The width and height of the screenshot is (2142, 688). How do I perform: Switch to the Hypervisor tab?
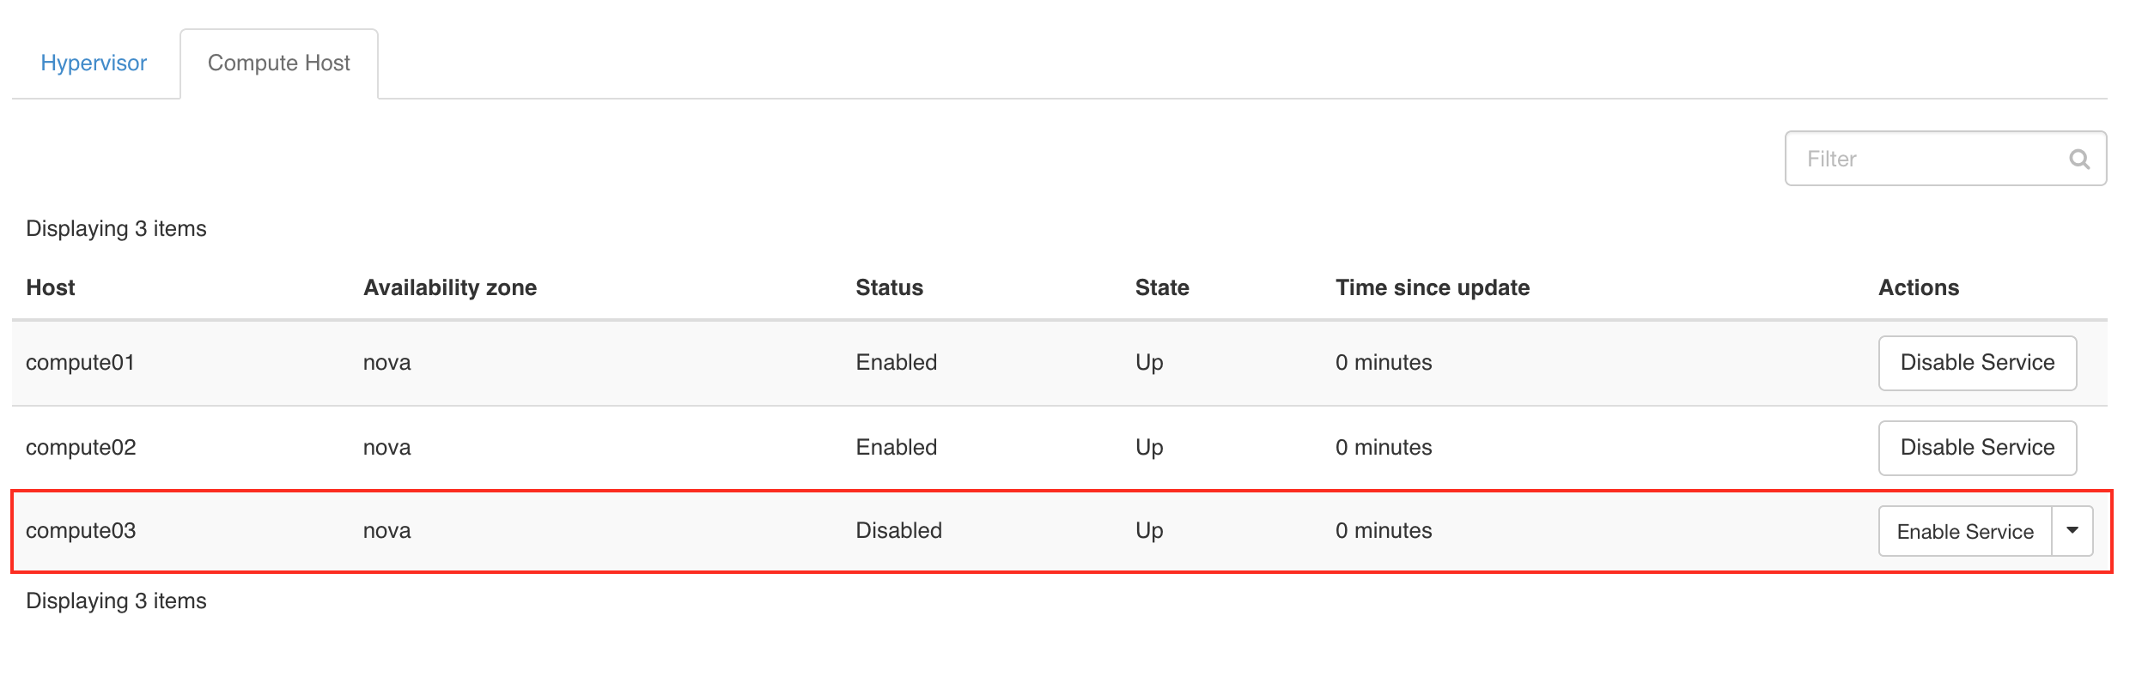click(x=94, y=63)
